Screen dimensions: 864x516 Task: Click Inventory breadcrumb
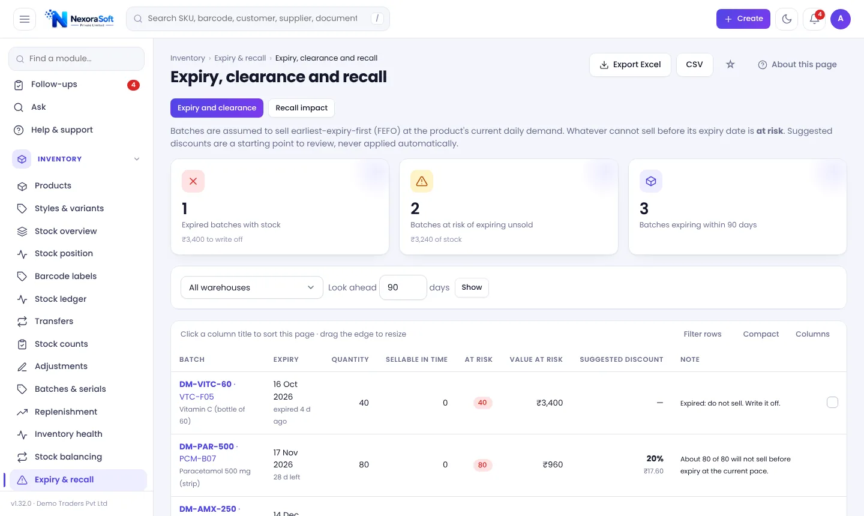pos(188,58)
